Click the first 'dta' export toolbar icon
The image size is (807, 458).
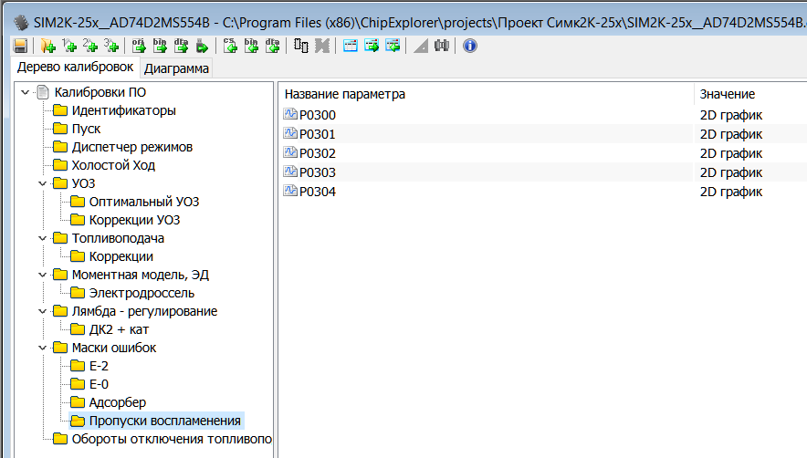[182, 46]
